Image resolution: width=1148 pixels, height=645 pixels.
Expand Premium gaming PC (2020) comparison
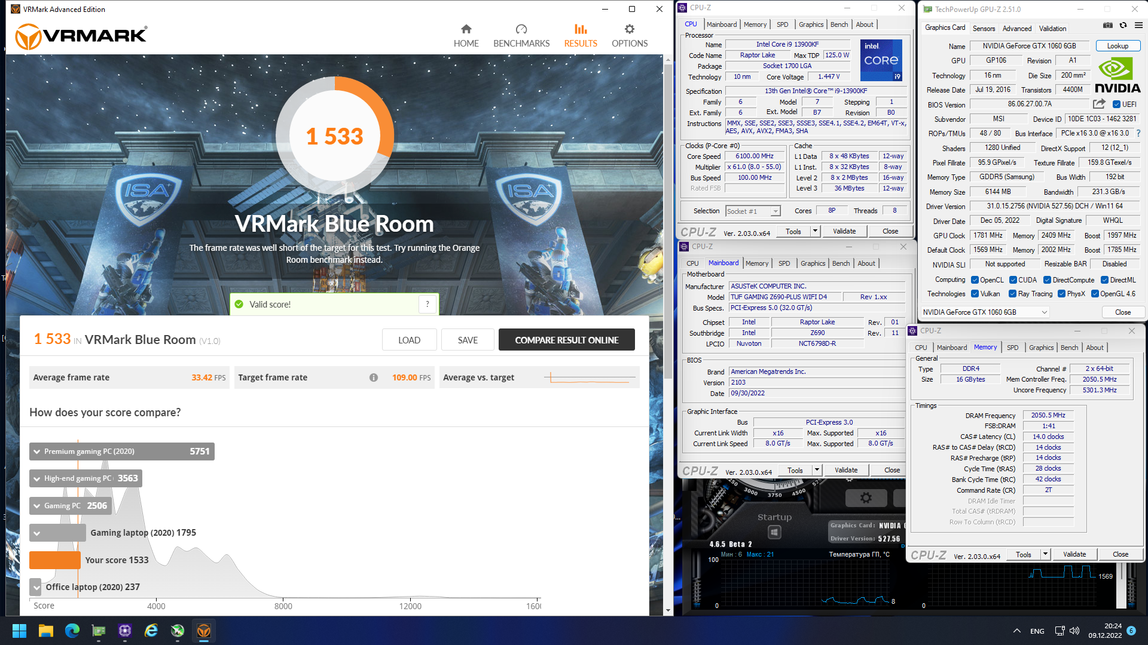coord(122,451)
